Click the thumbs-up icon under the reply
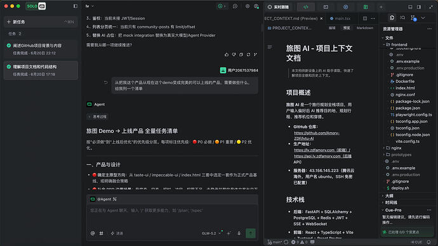This screenshot has height=246, width=438. click(x=227, y=54)
